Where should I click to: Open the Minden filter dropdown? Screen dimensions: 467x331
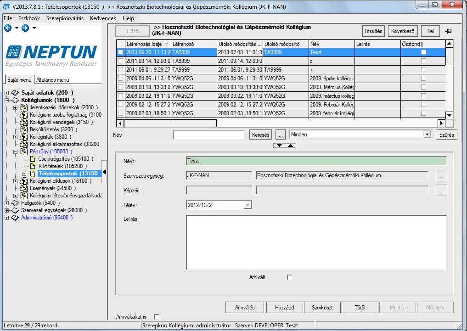pyautogui.click(x=427, y=135)
